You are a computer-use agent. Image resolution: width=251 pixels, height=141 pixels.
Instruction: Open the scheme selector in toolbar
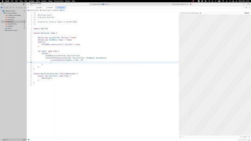[96, 4]
